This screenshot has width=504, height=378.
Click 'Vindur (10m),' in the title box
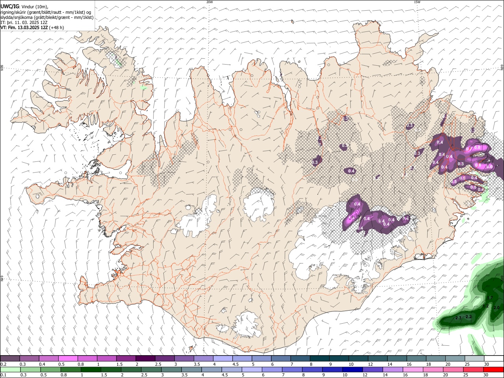point(35,7)
